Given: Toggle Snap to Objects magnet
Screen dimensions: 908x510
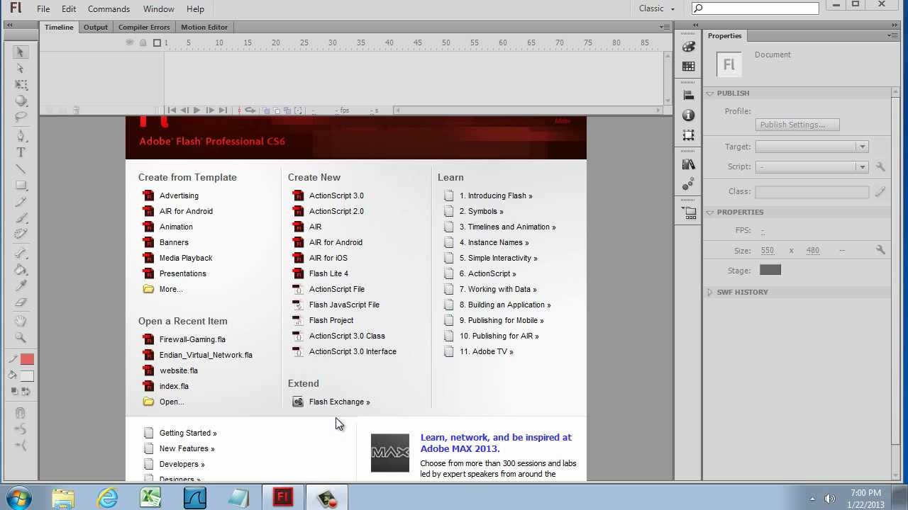Looking at the screenshot, I should (x=21, y=413).
